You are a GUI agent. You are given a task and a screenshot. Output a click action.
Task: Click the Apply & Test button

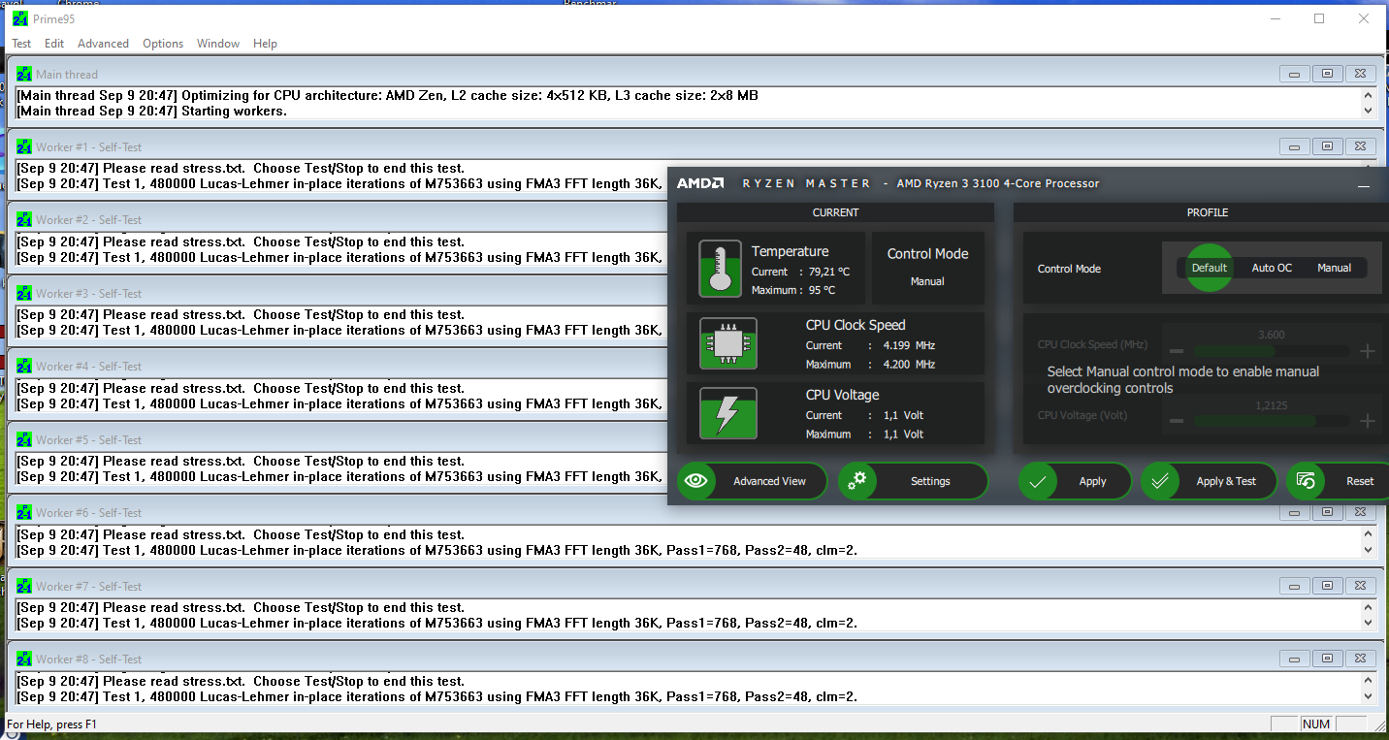[x=1209, y=481]
